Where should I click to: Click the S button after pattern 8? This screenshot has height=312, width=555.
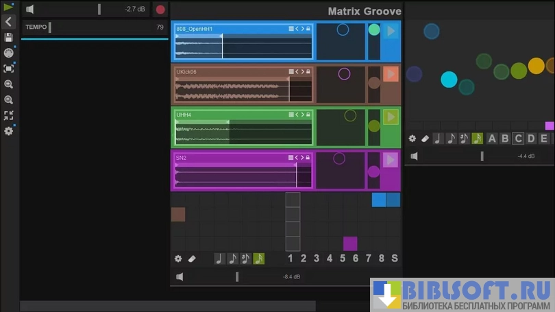click(394, 259)
